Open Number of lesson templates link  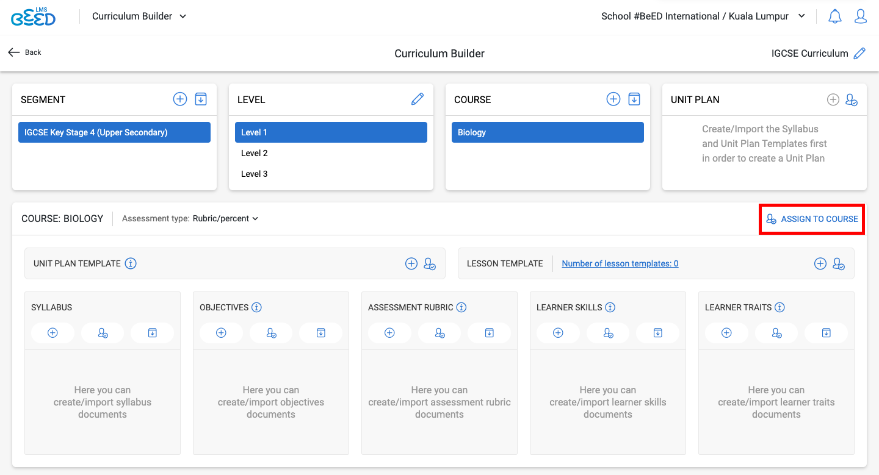(620, 263)
